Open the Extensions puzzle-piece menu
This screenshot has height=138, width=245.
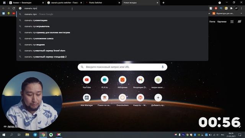click(231, 8)
